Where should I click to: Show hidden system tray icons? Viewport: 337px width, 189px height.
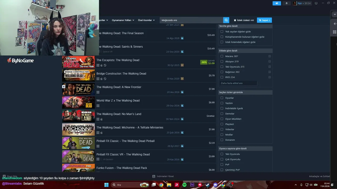[x=295, y=185]
